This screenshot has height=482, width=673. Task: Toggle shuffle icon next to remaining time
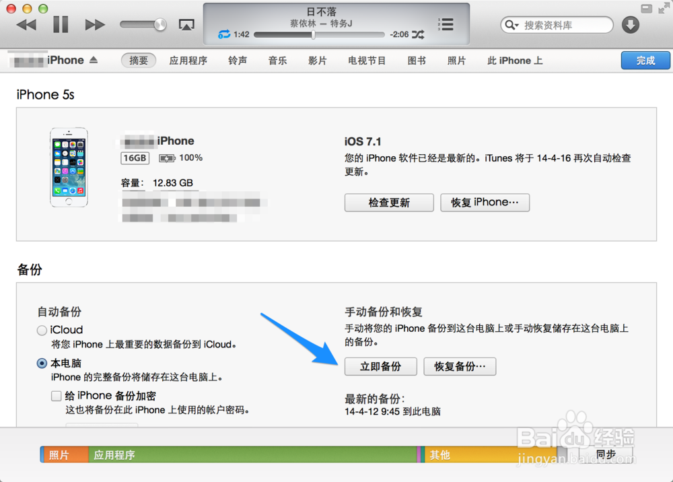418,35
